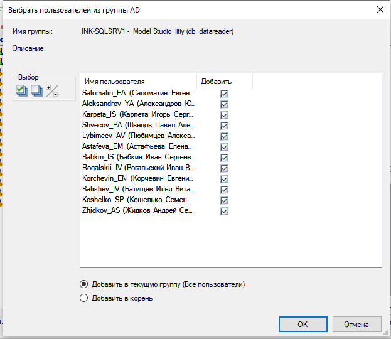Screen dimensions: 391x339
Task: Click the Отмена cancel button
Action: pos(356,324)
